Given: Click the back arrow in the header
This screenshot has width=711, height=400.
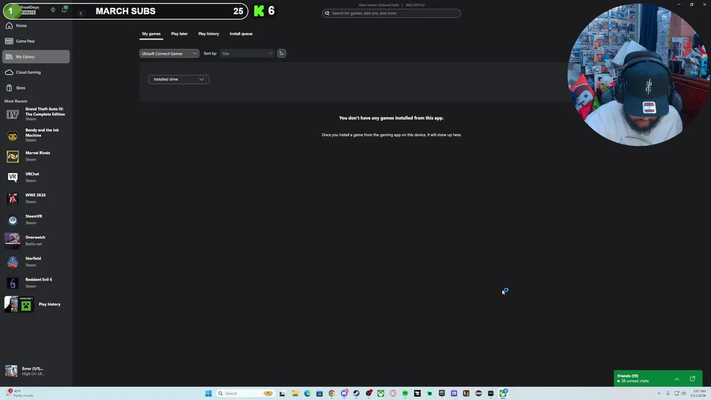Looking at the screenshot, I should [x=81, y=13].
